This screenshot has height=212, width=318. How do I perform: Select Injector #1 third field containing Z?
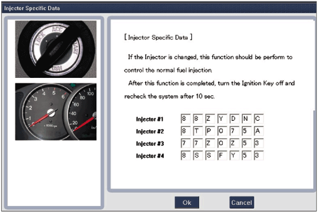point(210,119)
